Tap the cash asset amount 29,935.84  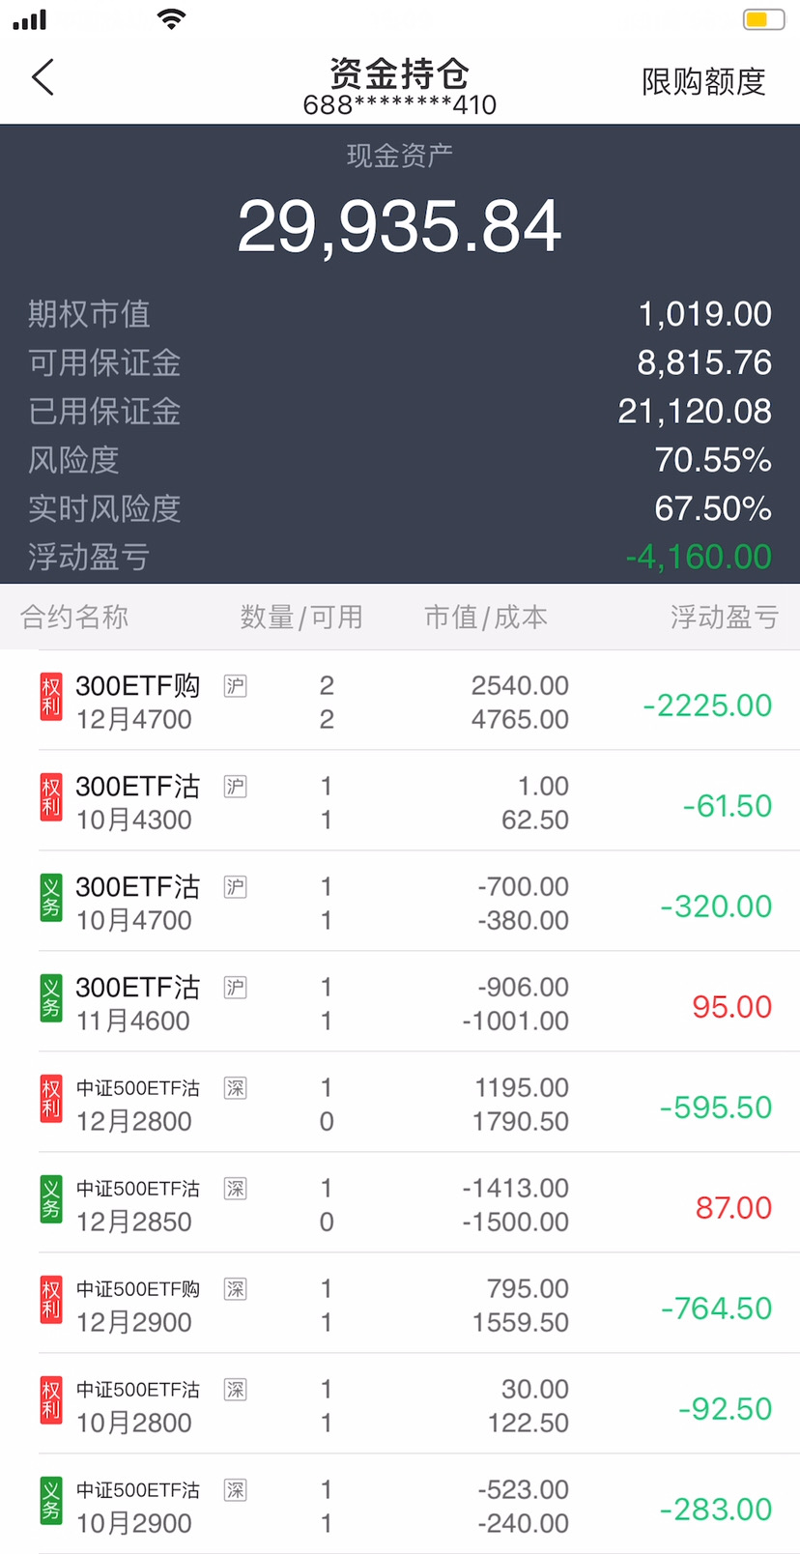tap(399, 227)
